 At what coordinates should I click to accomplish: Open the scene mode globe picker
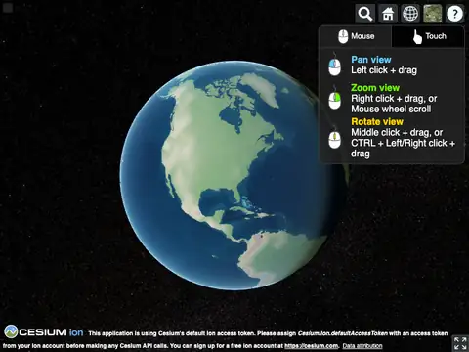point(410,14)
